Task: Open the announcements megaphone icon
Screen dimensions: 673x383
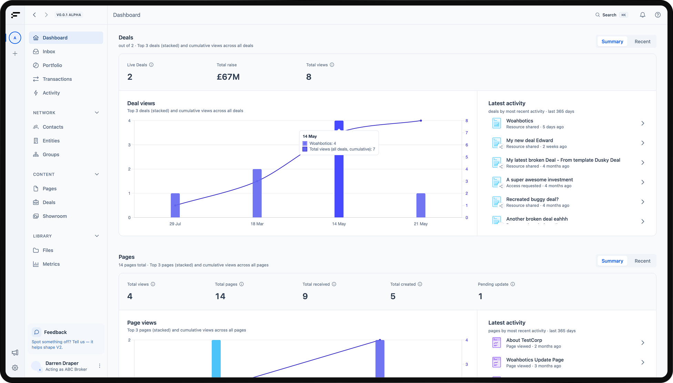Action: coord(15,352)
